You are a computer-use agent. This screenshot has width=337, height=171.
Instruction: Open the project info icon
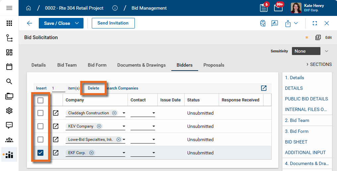pos(115,8)
